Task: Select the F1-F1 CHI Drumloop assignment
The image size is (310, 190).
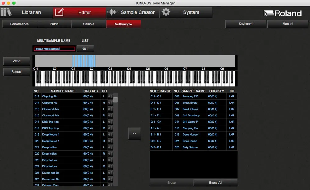Action: tap(193, 115)
